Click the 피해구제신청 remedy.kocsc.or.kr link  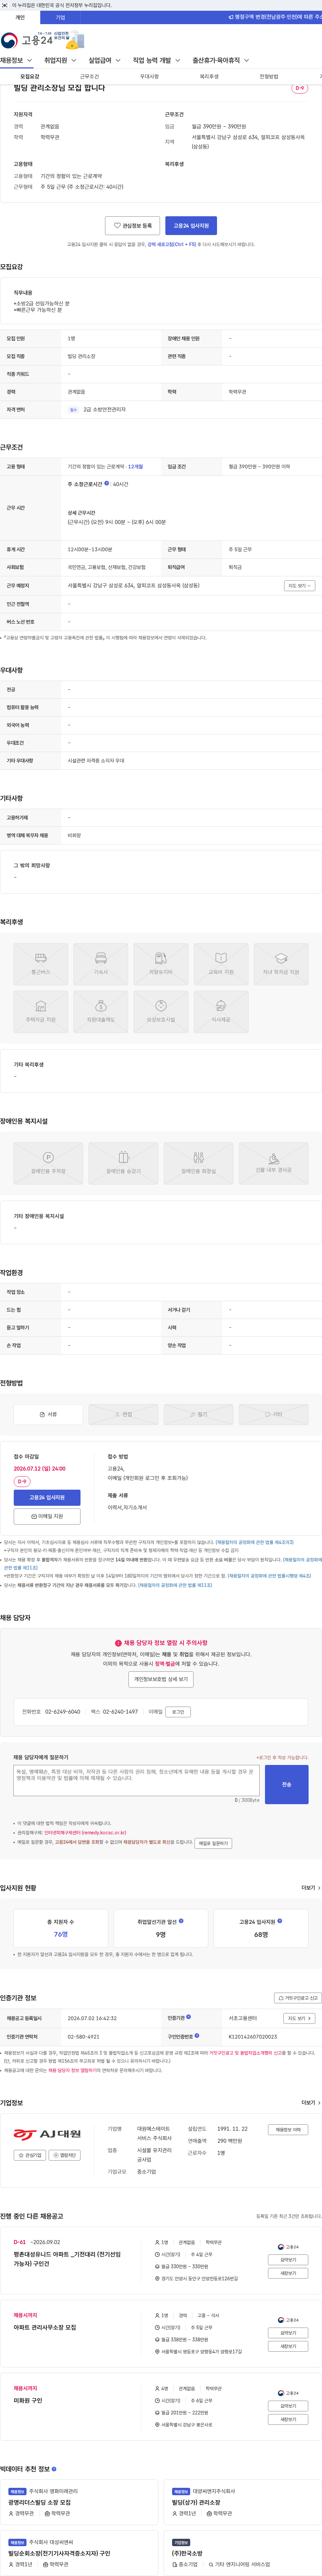tap(85, 1833)
